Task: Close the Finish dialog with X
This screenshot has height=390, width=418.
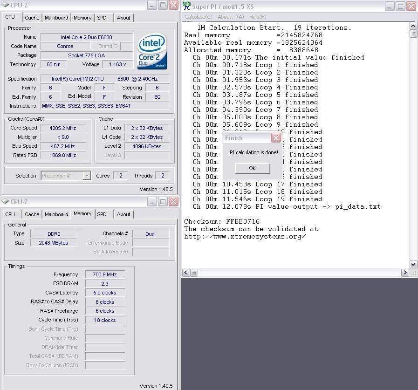Action: click(x=276, y=138)
